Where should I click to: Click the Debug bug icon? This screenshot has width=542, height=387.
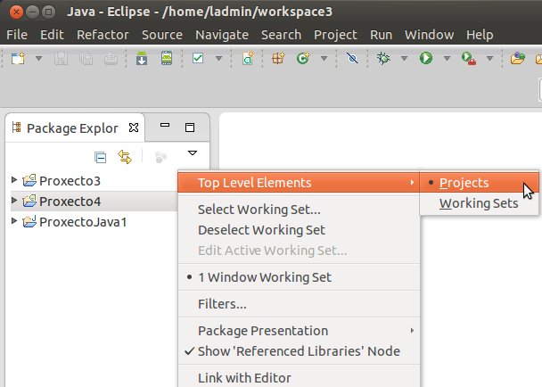[383, 58]
